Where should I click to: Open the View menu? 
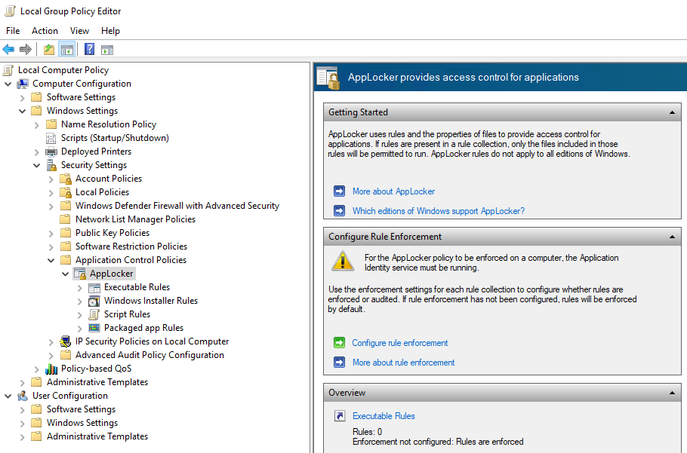79,31
